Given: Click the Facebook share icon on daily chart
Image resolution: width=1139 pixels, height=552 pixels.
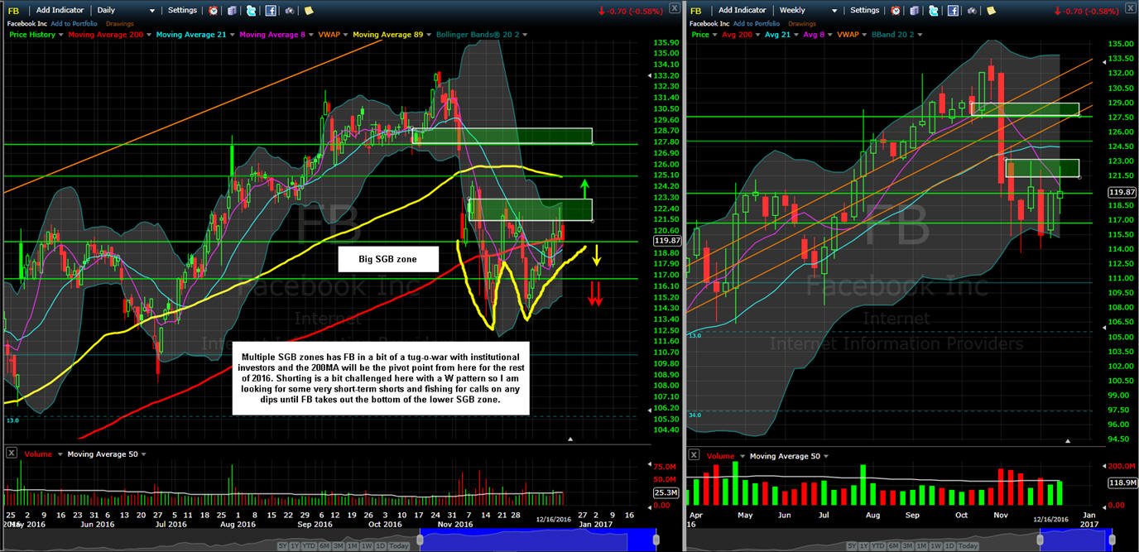Looking at the screenshot, I should (271, 10).
